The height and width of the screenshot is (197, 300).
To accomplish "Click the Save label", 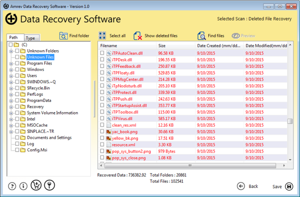I will 277,187.
